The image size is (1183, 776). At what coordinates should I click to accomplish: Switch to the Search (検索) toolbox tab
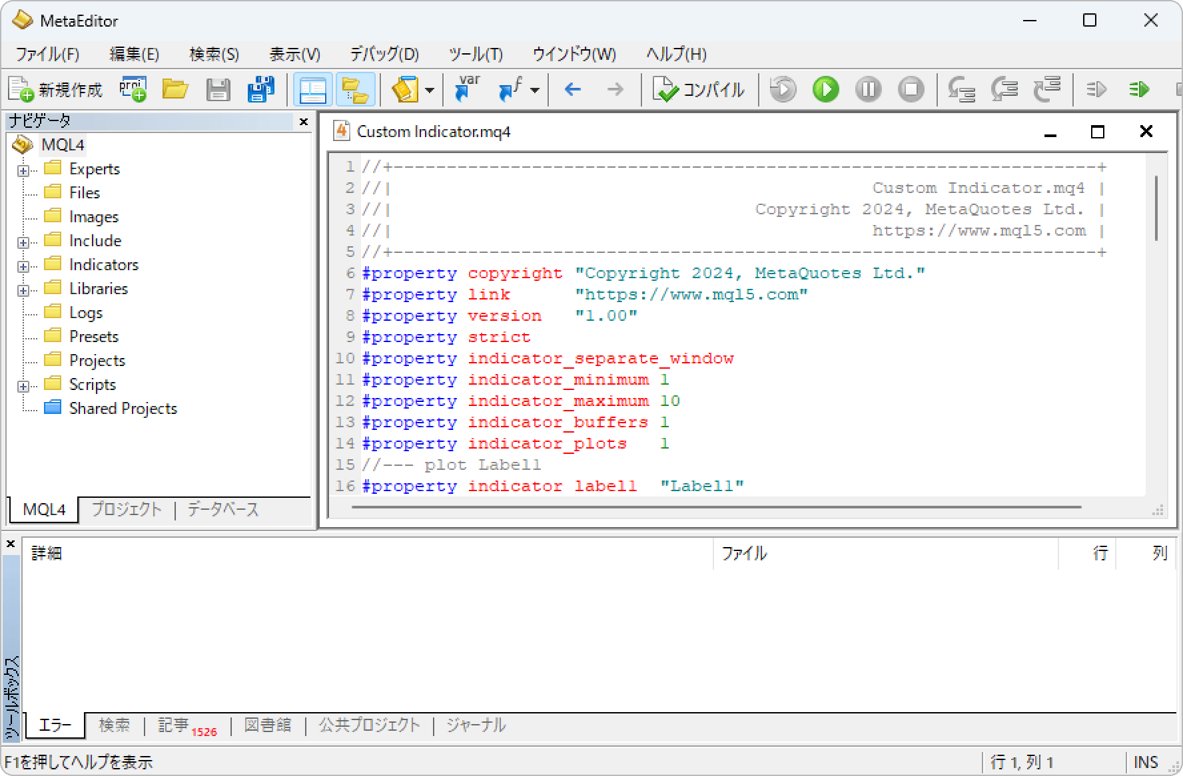click(115, 725)
